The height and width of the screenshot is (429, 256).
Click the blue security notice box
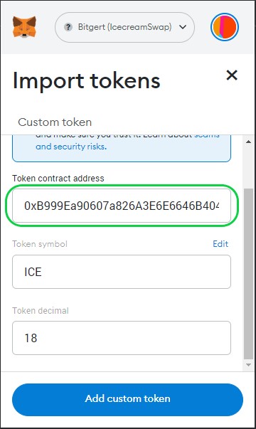[122, 148]
